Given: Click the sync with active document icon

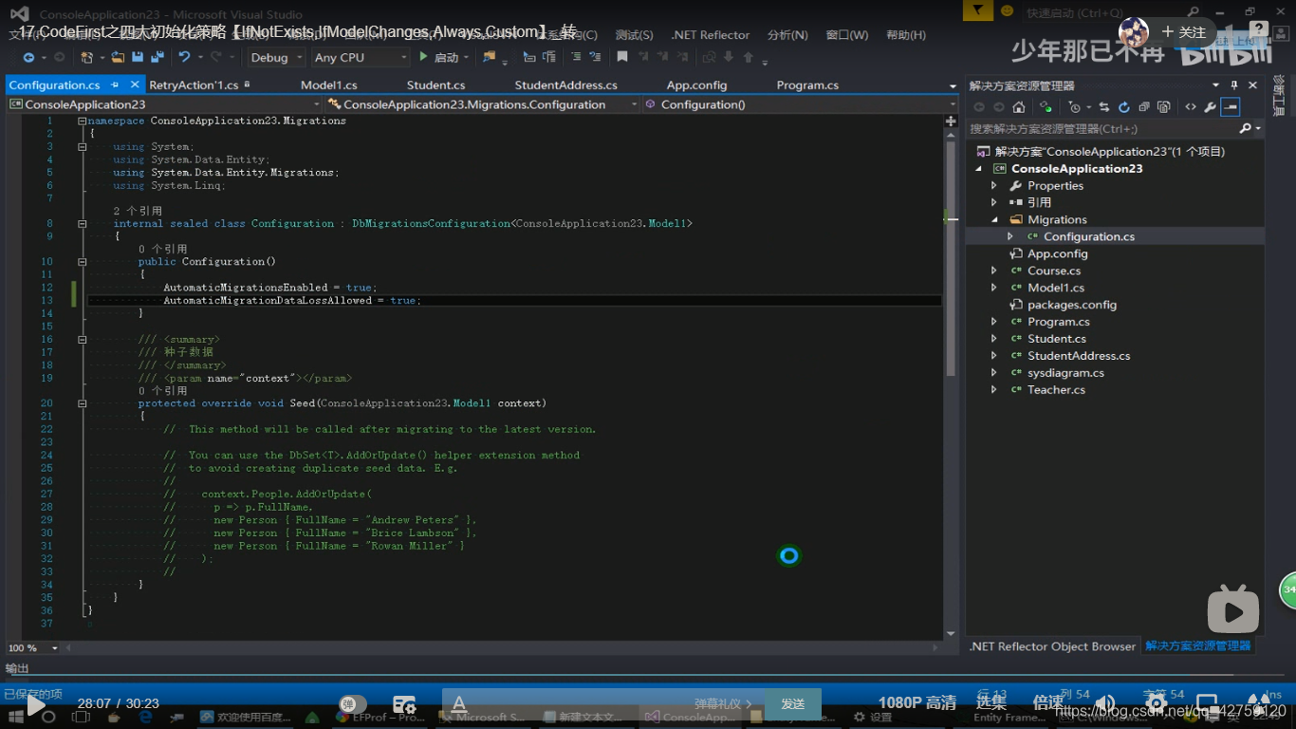Looking at the screenshot, I should [1104, 107].
